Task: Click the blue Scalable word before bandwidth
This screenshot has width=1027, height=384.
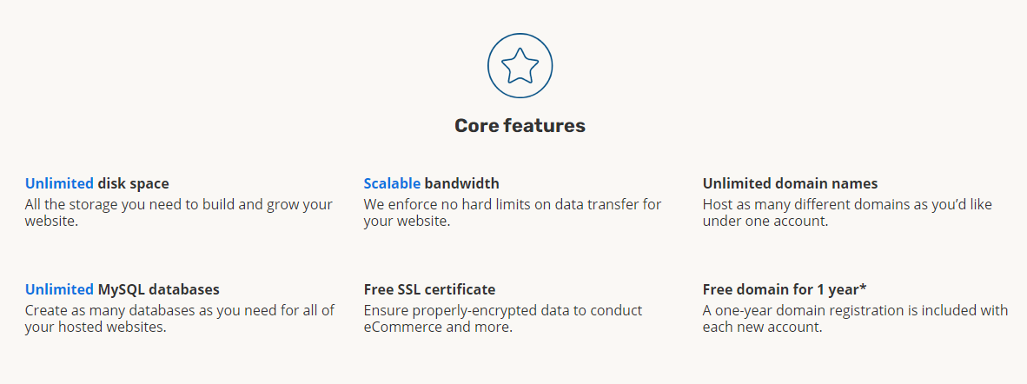Action: (x=392, y=183)
